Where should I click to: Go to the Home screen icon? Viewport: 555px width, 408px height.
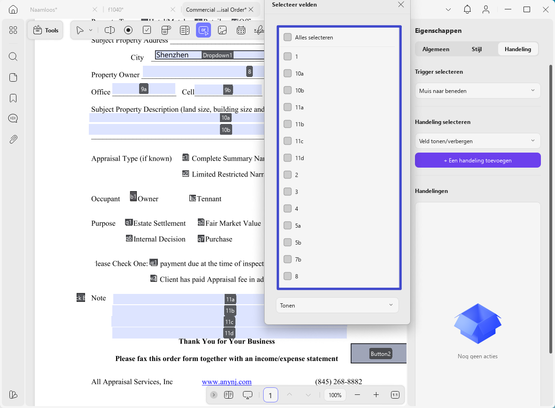13,9
